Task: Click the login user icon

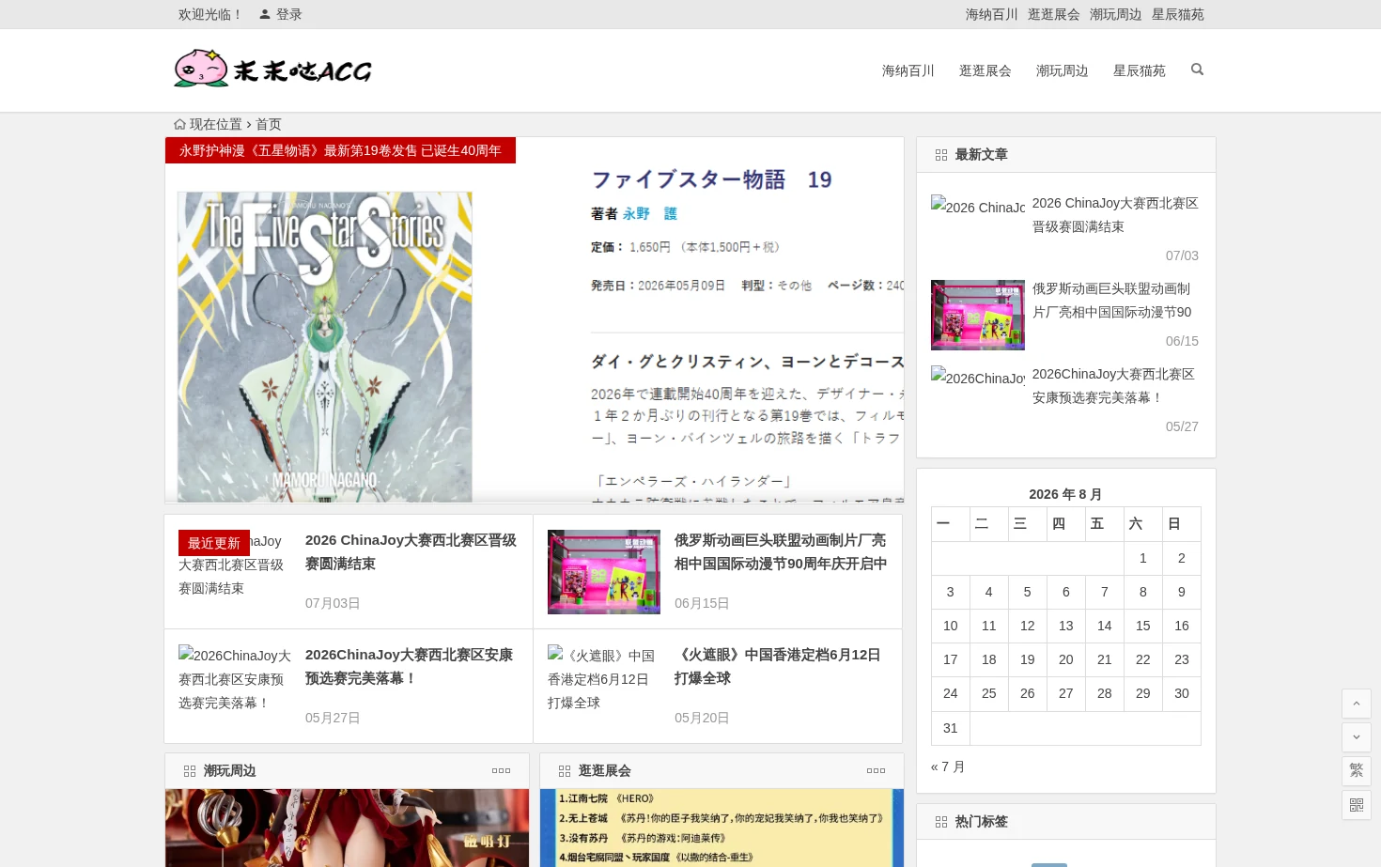Action: (265, 14)
